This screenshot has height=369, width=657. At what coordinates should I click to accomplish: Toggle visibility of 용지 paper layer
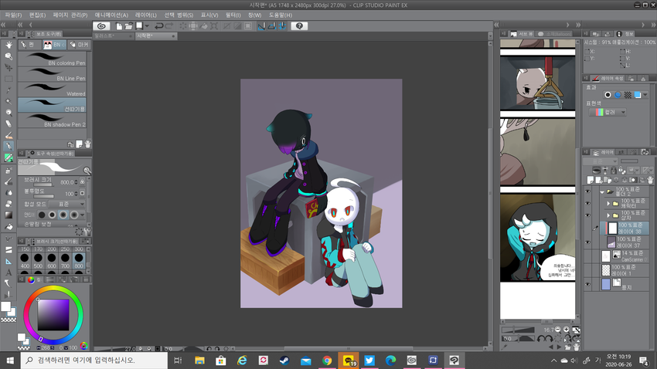pyautogui.click(x=587, y=284)
